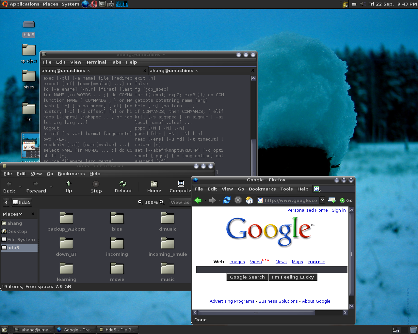Image resolution: width=418 pixels, height=334 pixels.
Task: Open file browser Back history dropdown
Action: (x=20, y=187)
